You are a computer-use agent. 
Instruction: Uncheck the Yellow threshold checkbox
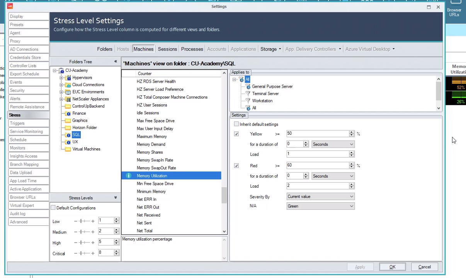[x=236, y=134]
